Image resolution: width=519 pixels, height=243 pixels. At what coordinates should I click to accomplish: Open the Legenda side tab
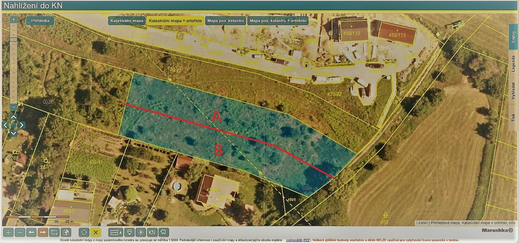[513, 64]
